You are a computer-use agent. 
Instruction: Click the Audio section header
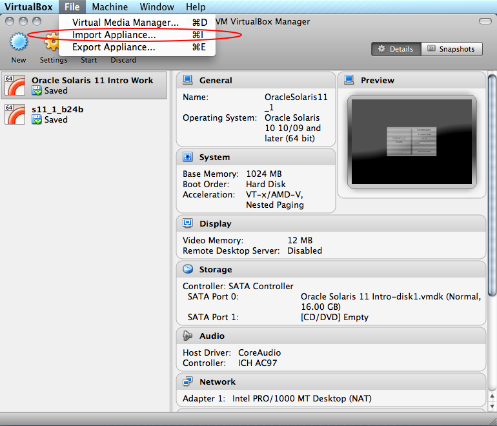pos(331,336)
